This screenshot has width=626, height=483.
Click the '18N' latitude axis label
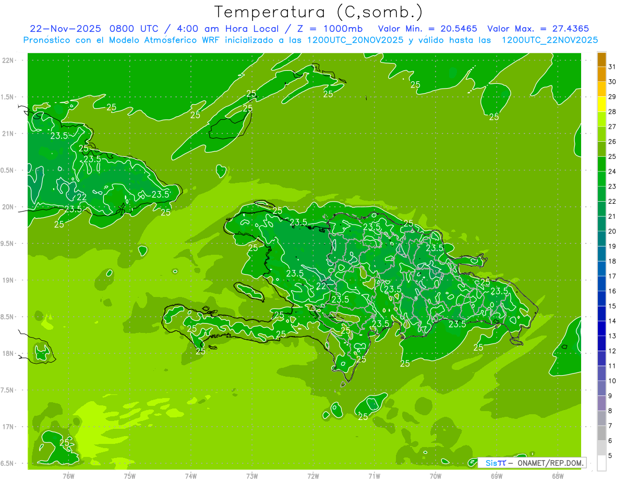click(8, 353)
